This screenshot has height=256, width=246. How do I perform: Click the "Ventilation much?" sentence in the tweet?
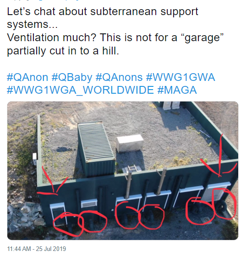(51, 37)
